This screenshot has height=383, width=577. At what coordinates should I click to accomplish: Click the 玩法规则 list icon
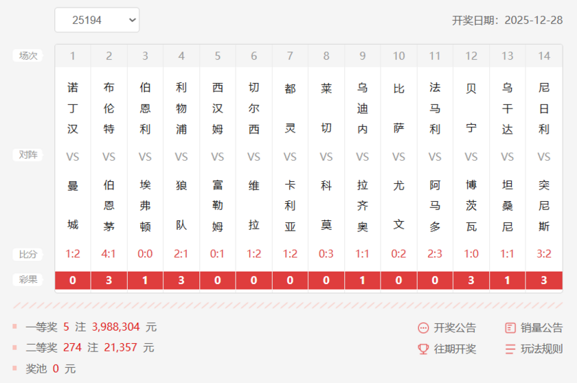[x=510, y=349]
